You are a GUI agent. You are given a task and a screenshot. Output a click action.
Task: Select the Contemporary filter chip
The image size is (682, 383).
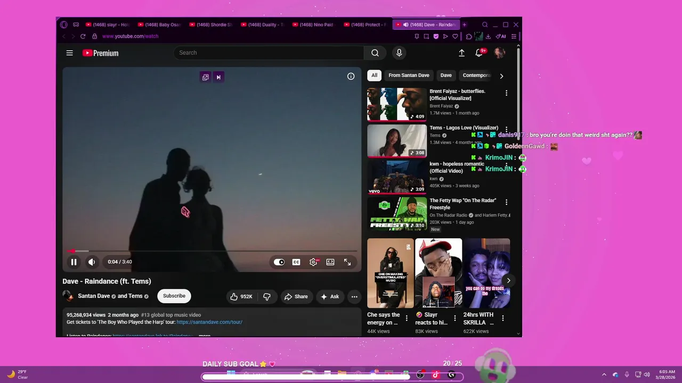point(476,76)
